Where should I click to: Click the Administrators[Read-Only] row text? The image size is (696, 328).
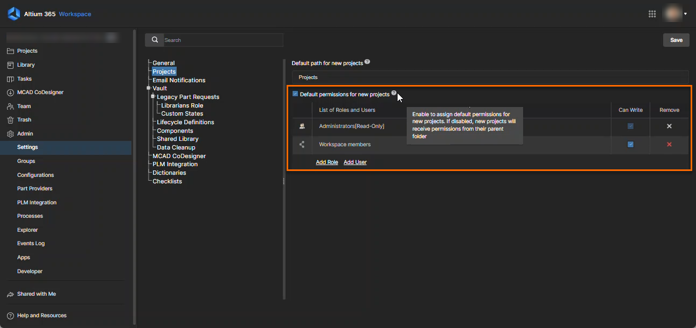(352, 126)
